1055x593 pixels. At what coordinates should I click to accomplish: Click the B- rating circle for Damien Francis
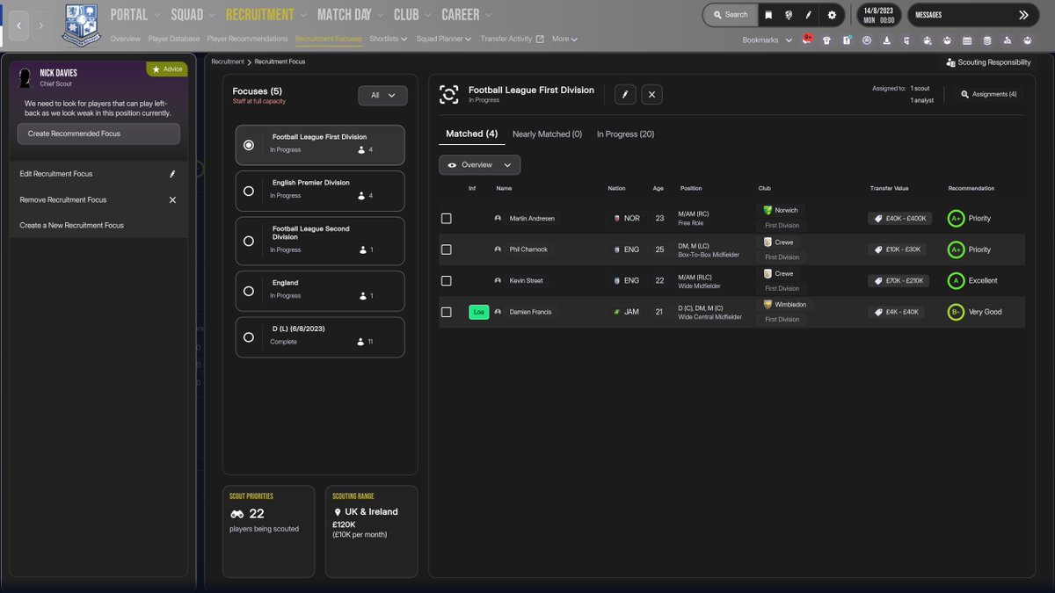pyautogui.click(x=956, y=312)
